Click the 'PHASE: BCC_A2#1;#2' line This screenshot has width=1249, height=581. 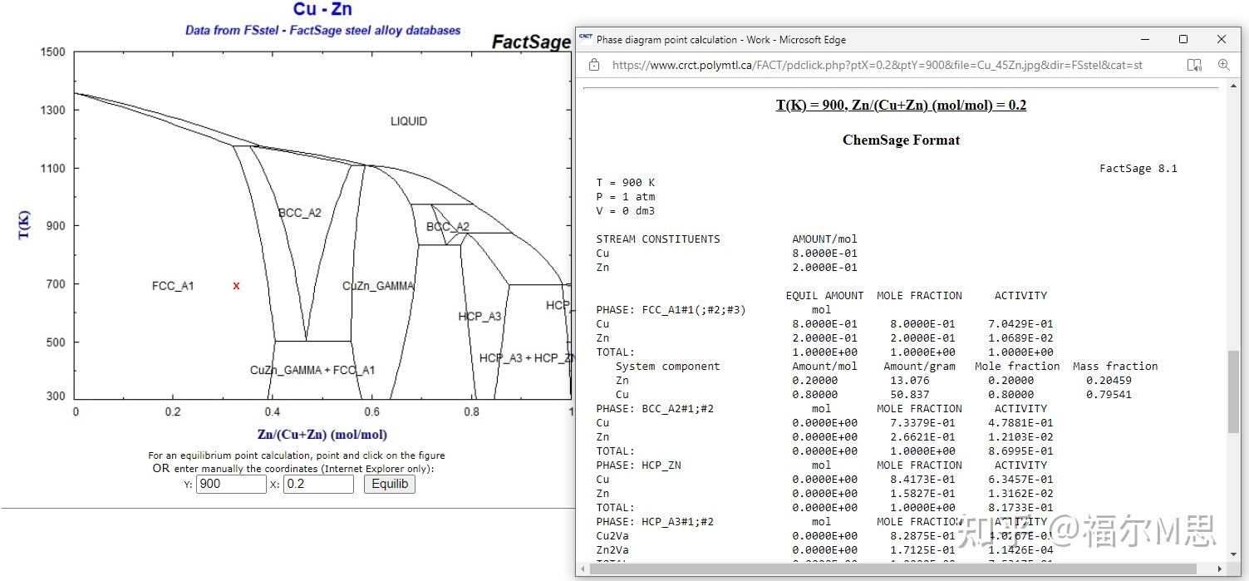point(655,409)
